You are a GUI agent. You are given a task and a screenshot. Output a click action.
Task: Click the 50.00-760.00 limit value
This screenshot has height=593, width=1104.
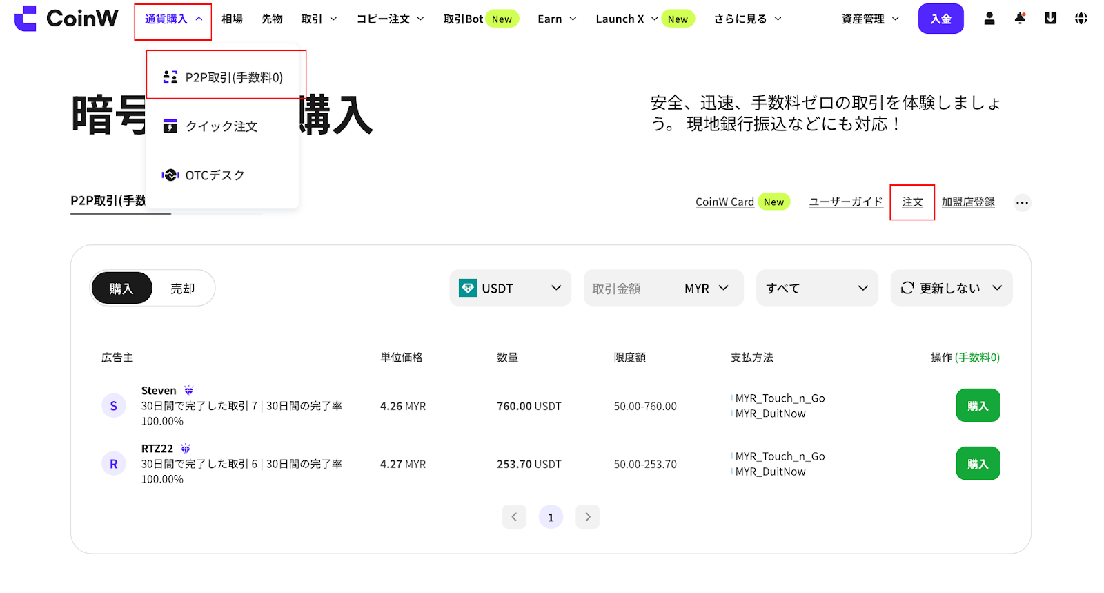(x=645, y=407)
